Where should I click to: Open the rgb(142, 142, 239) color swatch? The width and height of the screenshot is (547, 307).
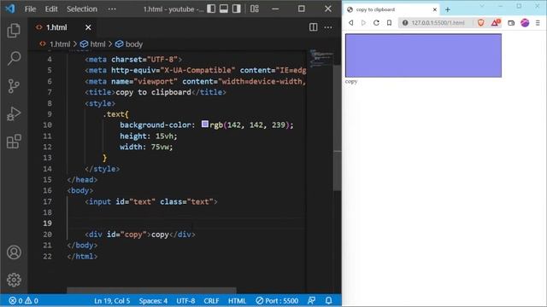205,124
